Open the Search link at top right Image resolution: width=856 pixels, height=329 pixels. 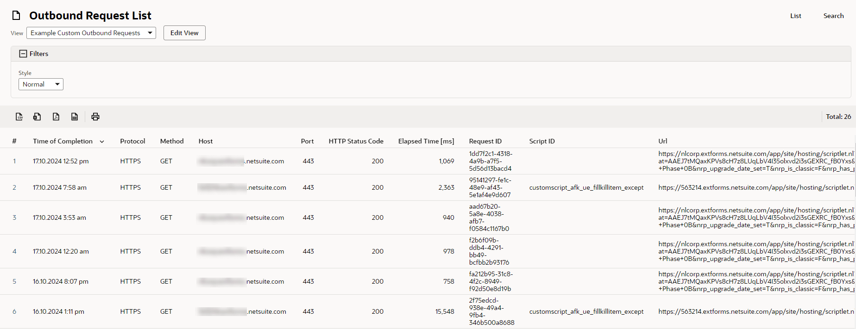(x=833, y=16)
